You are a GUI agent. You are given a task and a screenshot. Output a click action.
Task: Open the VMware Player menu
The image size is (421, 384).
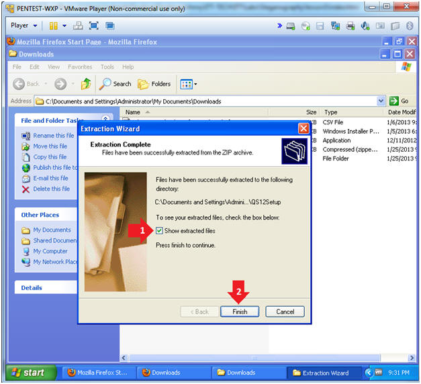pos(24,26)
